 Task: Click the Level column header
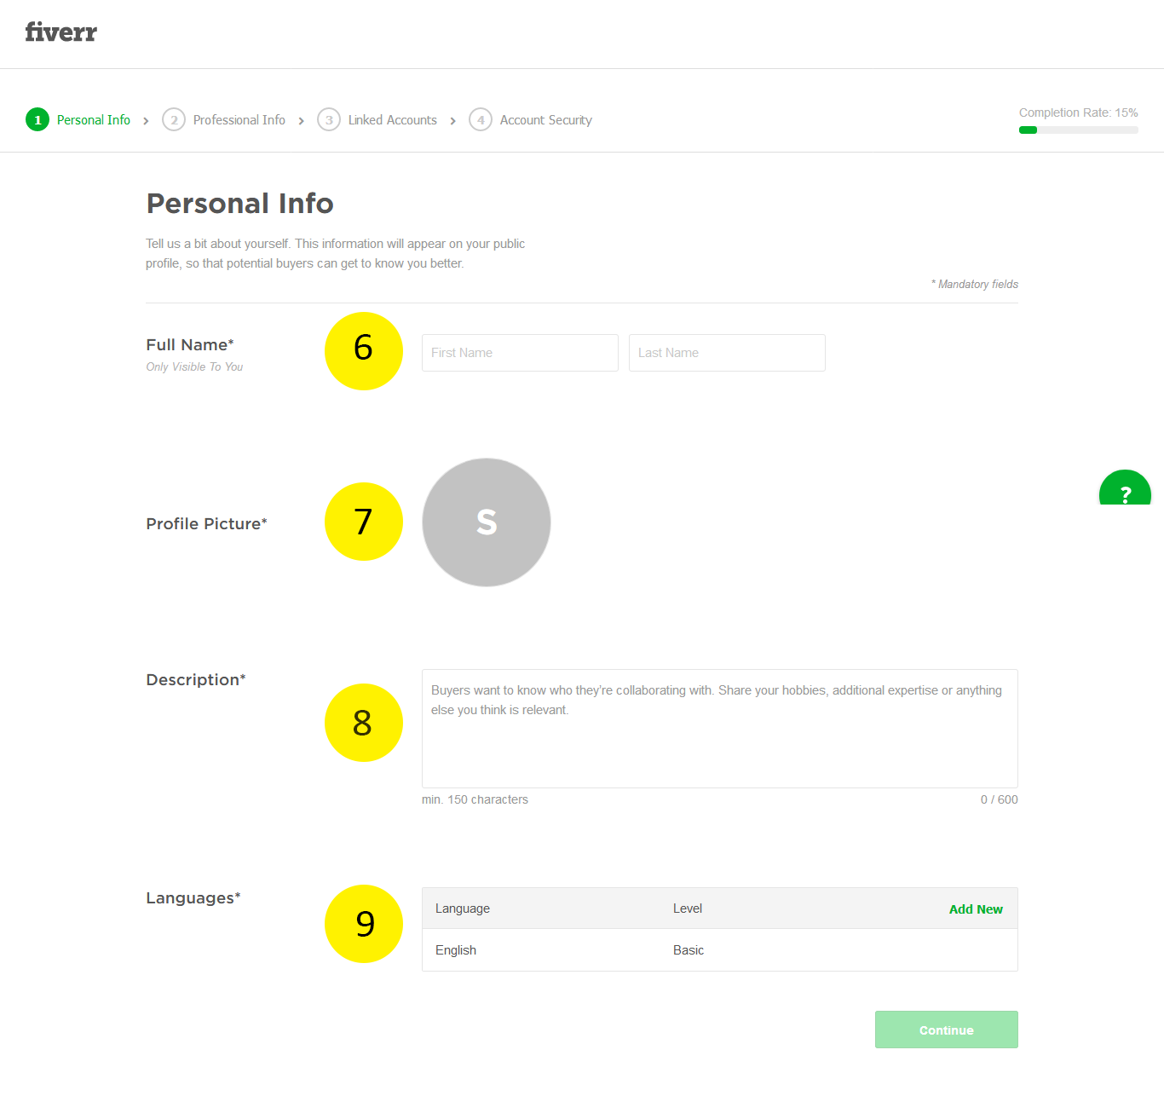688,909
